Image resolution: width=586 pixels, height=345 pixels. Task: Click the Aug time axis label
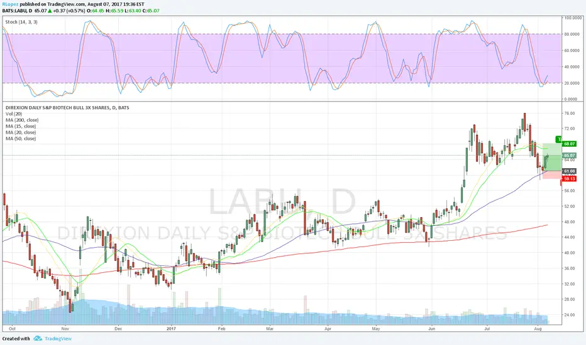point(538,329)
